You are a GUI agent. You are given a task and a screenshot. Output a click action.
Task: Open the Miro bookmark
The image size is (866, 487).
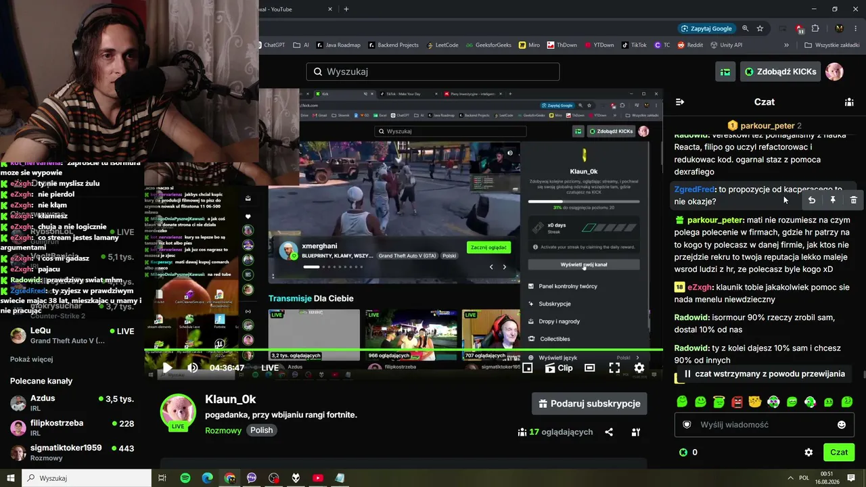(529, 45)
